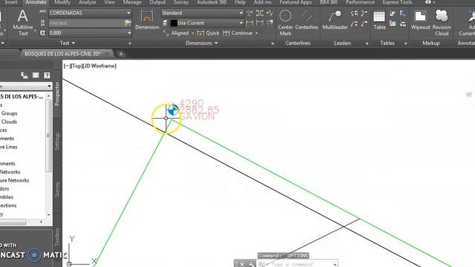The image size is (475, 267).
Task: Select the BOSQUES DE LOS ALPES-CIVIL 3D drawing tab
Action: (62, 54)
